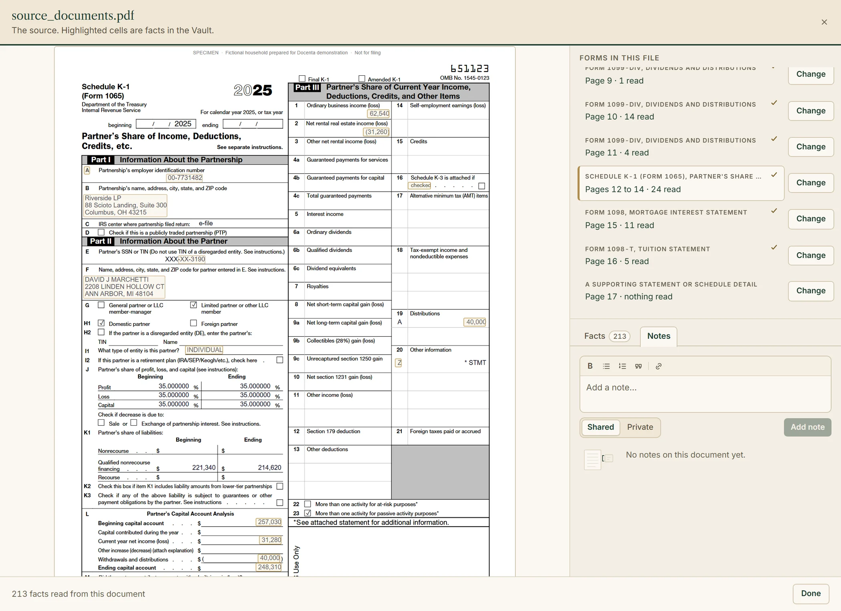
Task: Change form type for Page 10
Action: (x=811, y=111)
